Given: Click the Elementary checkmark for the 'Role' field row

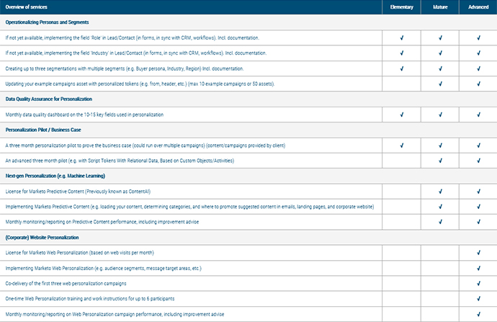Looking at the screenshot, I should pyautogui.click(x=402, y=37).
